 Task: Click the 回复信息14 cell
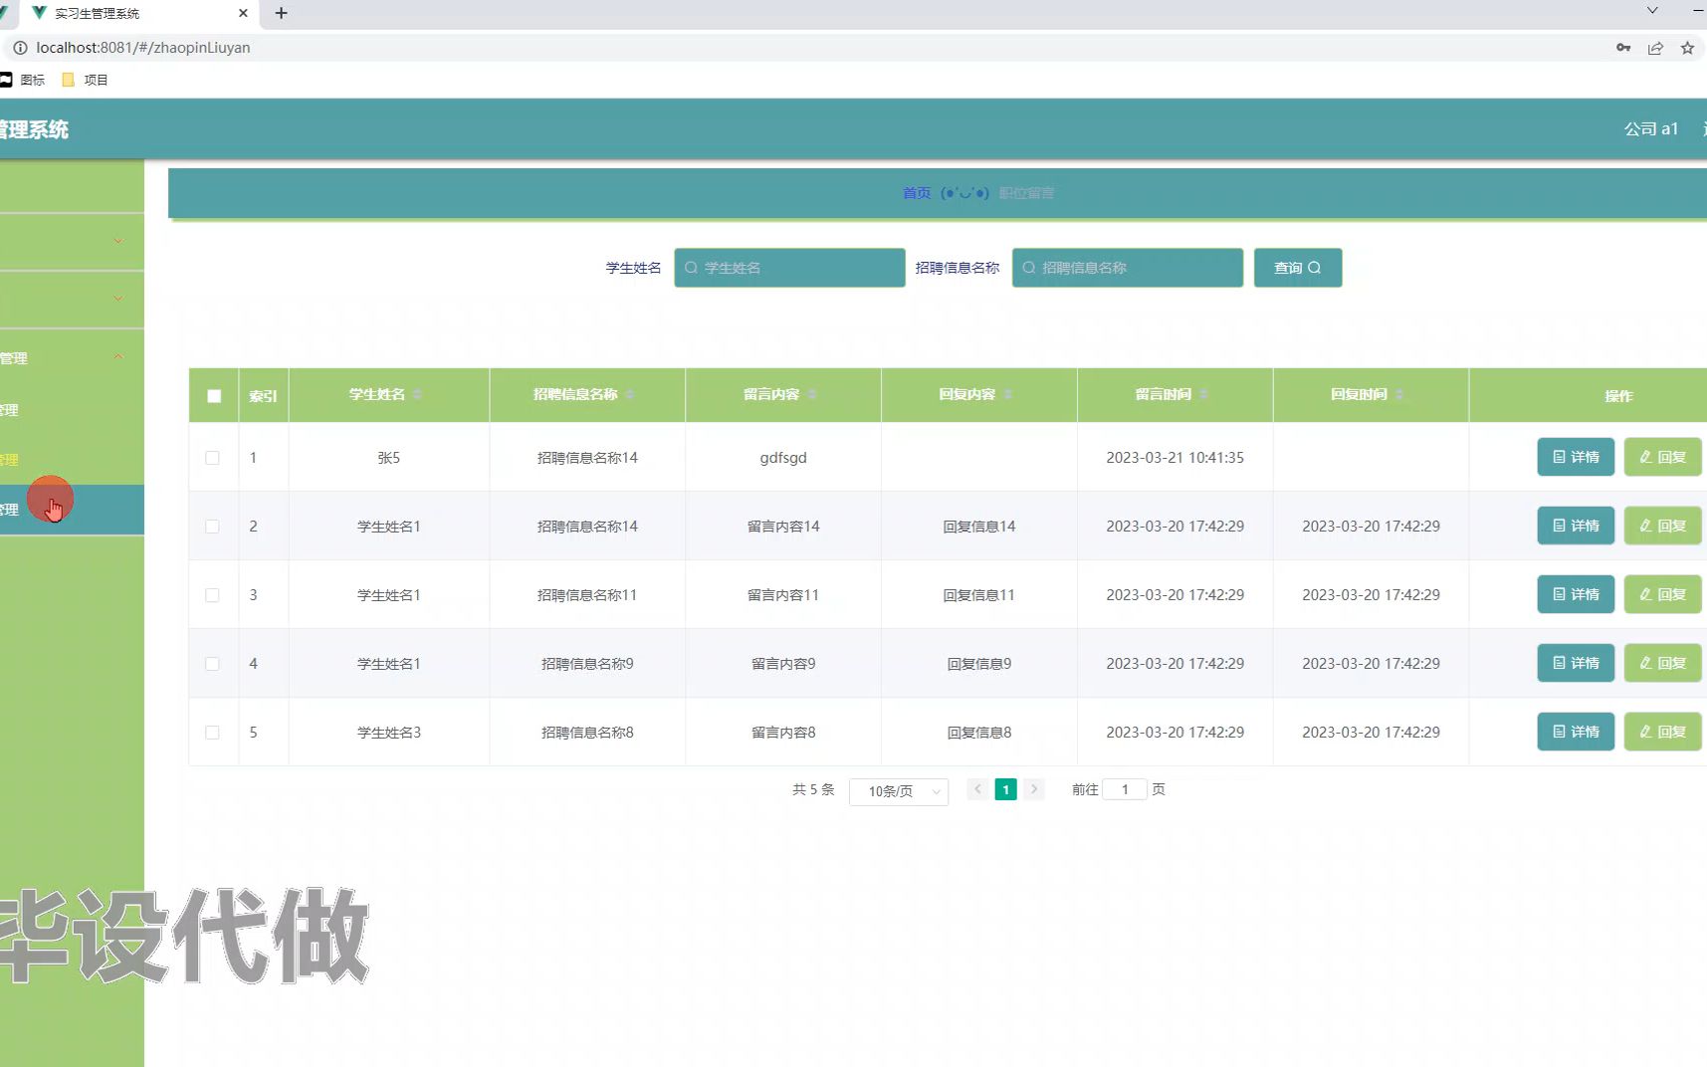979,527
